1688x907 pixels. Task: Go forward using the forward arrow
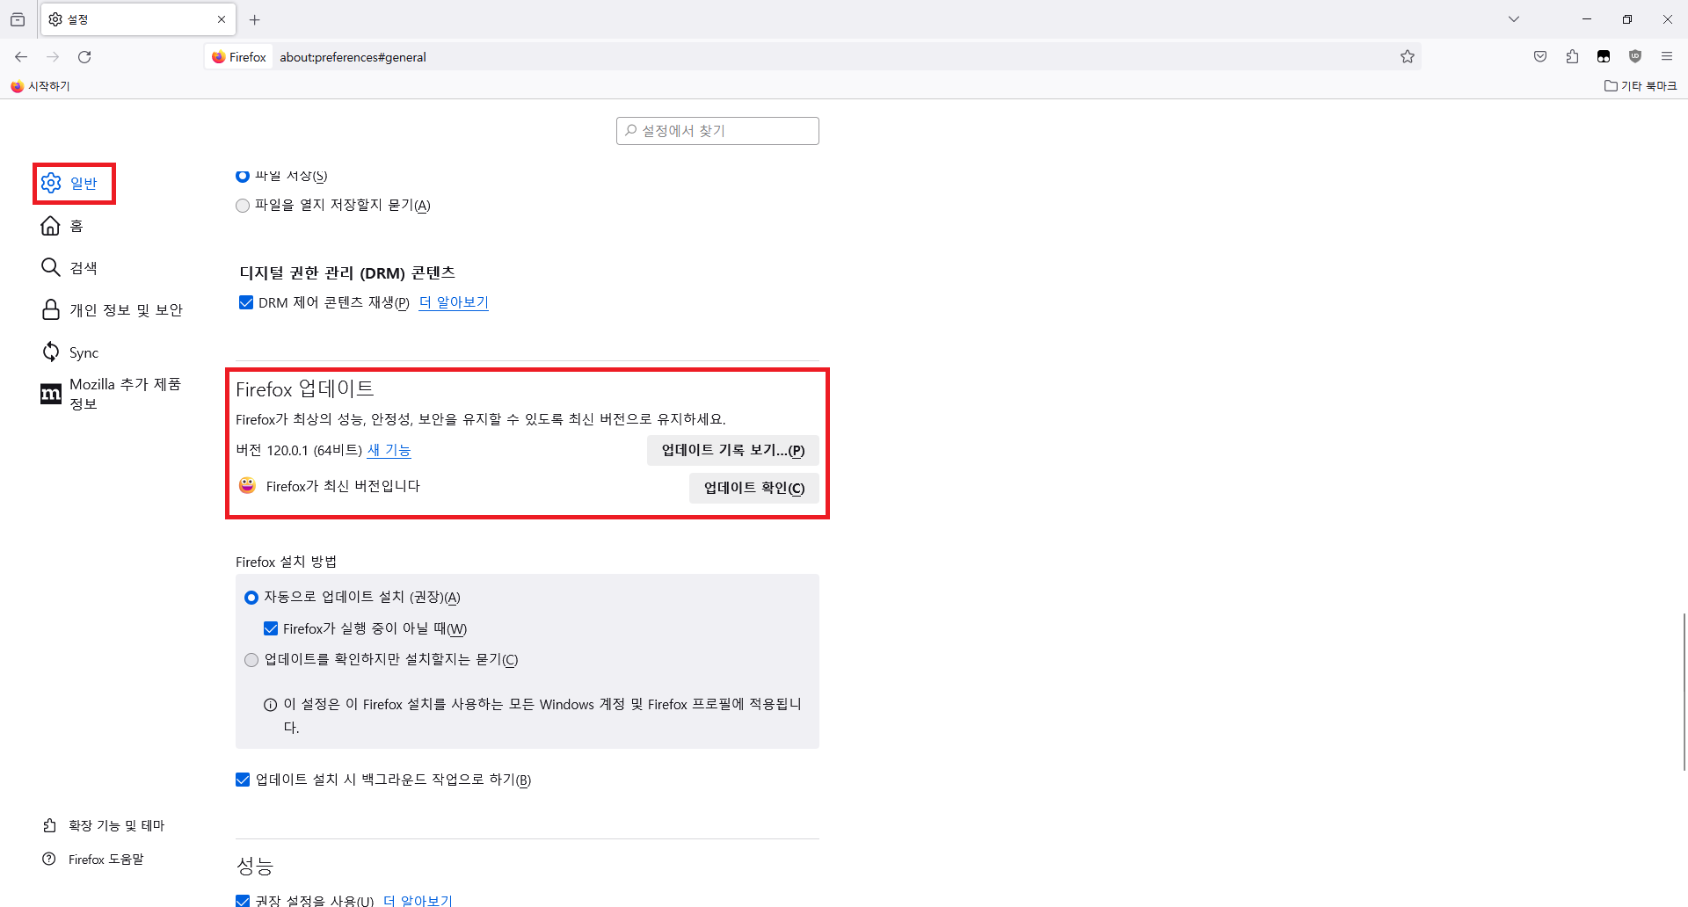point(53,57)
